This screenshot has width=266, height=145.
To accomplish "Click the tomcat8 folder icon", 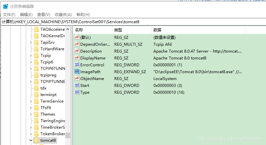I will point(36,140).
